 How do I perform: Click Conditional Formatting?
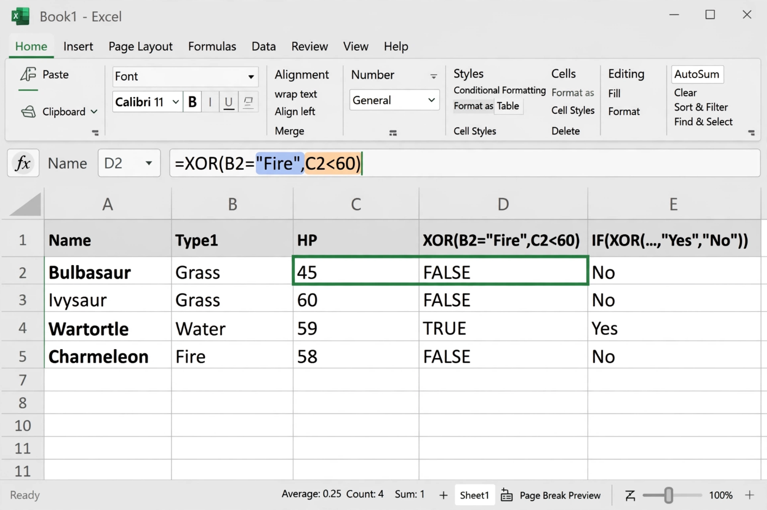[x=499, y=91]
